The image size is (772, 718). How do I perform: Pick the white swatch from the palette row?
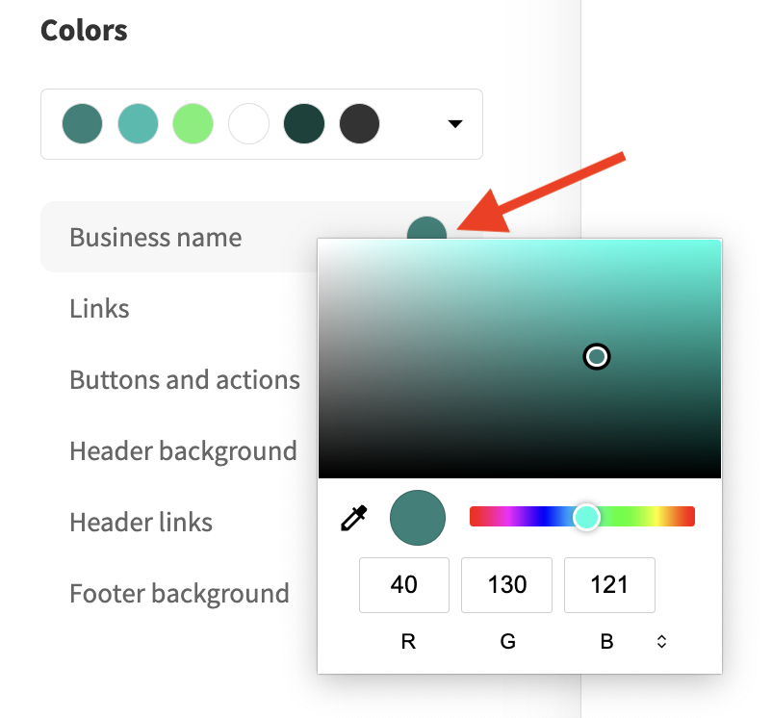(248, 124)
